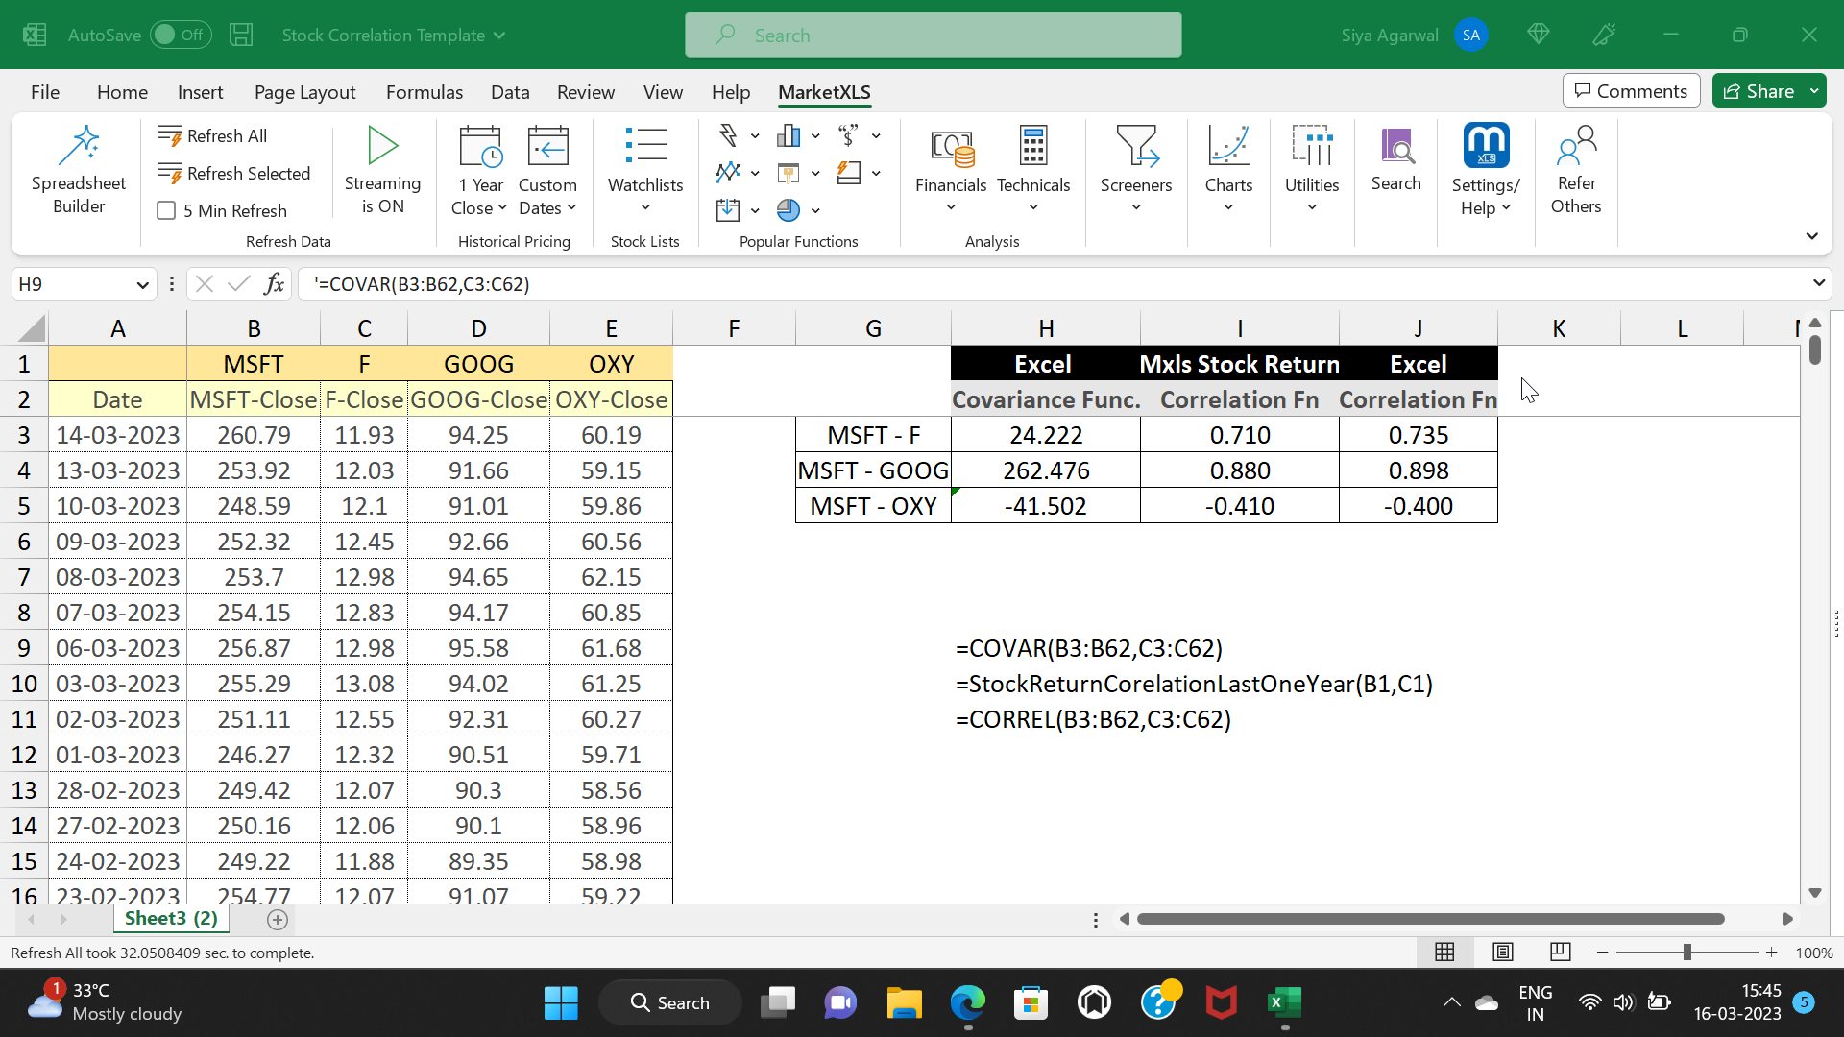Image resolution: width=1844 pixels, height=1037 pixels.
Task: Open the file name dropdown in title bar
Action: click(x=499, y=36)
